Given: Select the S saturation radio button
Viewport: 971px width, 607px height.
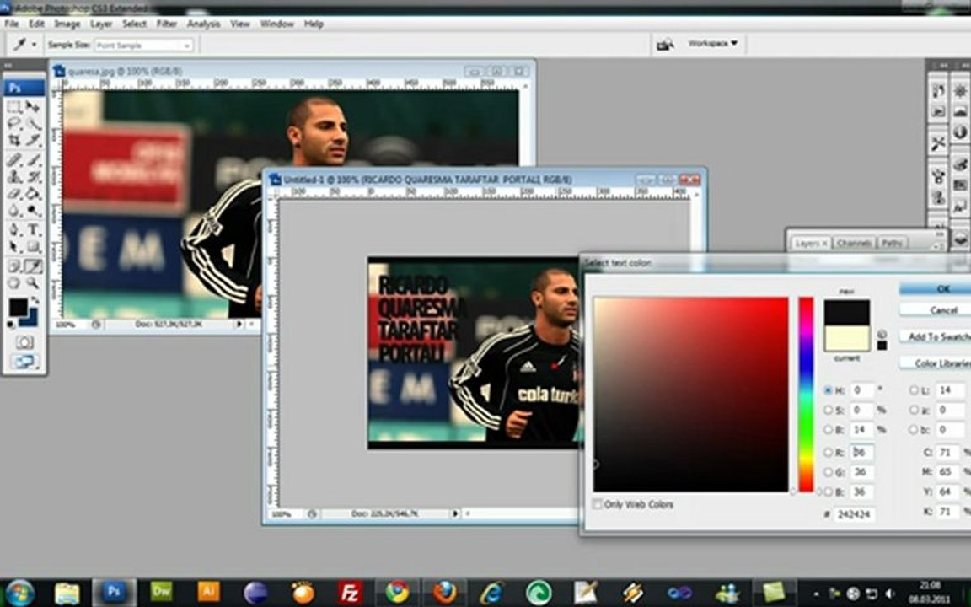Looking at the screenshot, I should click(x=828, y=410).
